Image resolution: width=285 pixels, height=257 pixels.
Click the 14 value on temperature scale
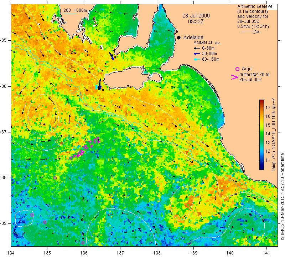268,134
